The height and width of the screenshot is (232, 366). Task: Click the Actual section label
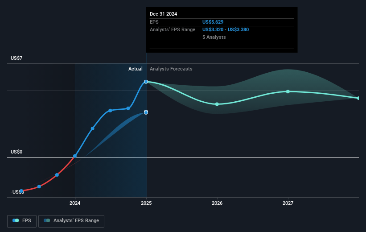tap(136, 69)
